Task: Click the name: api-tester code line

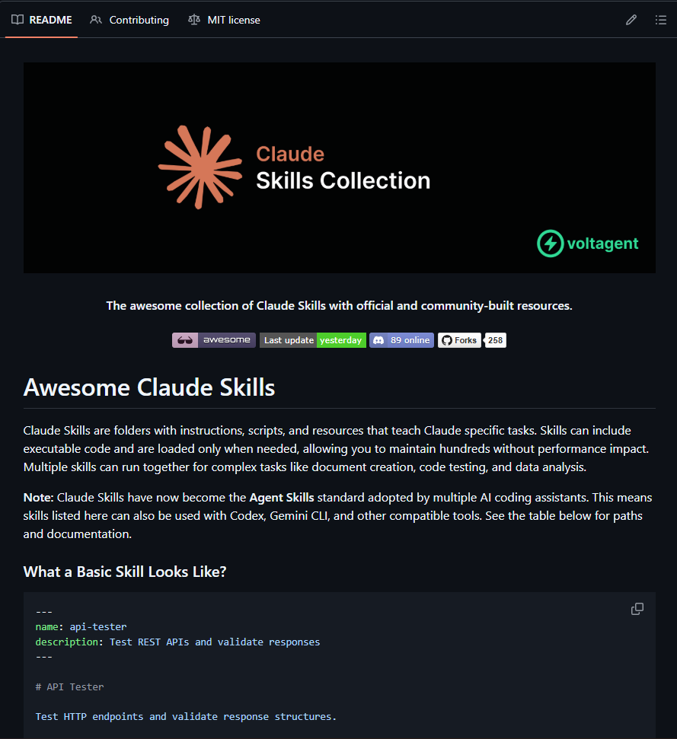Action: [81, 627]
